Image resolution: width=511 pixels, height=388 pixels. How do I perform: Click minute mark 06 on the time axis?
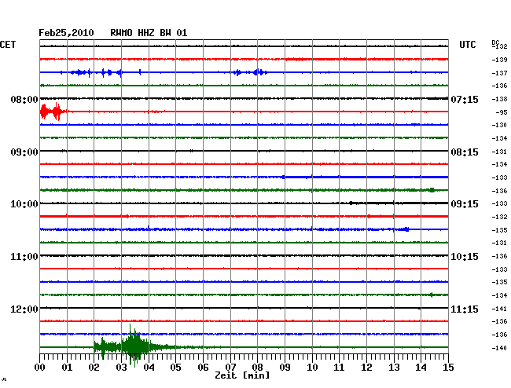tap(203, 368)
